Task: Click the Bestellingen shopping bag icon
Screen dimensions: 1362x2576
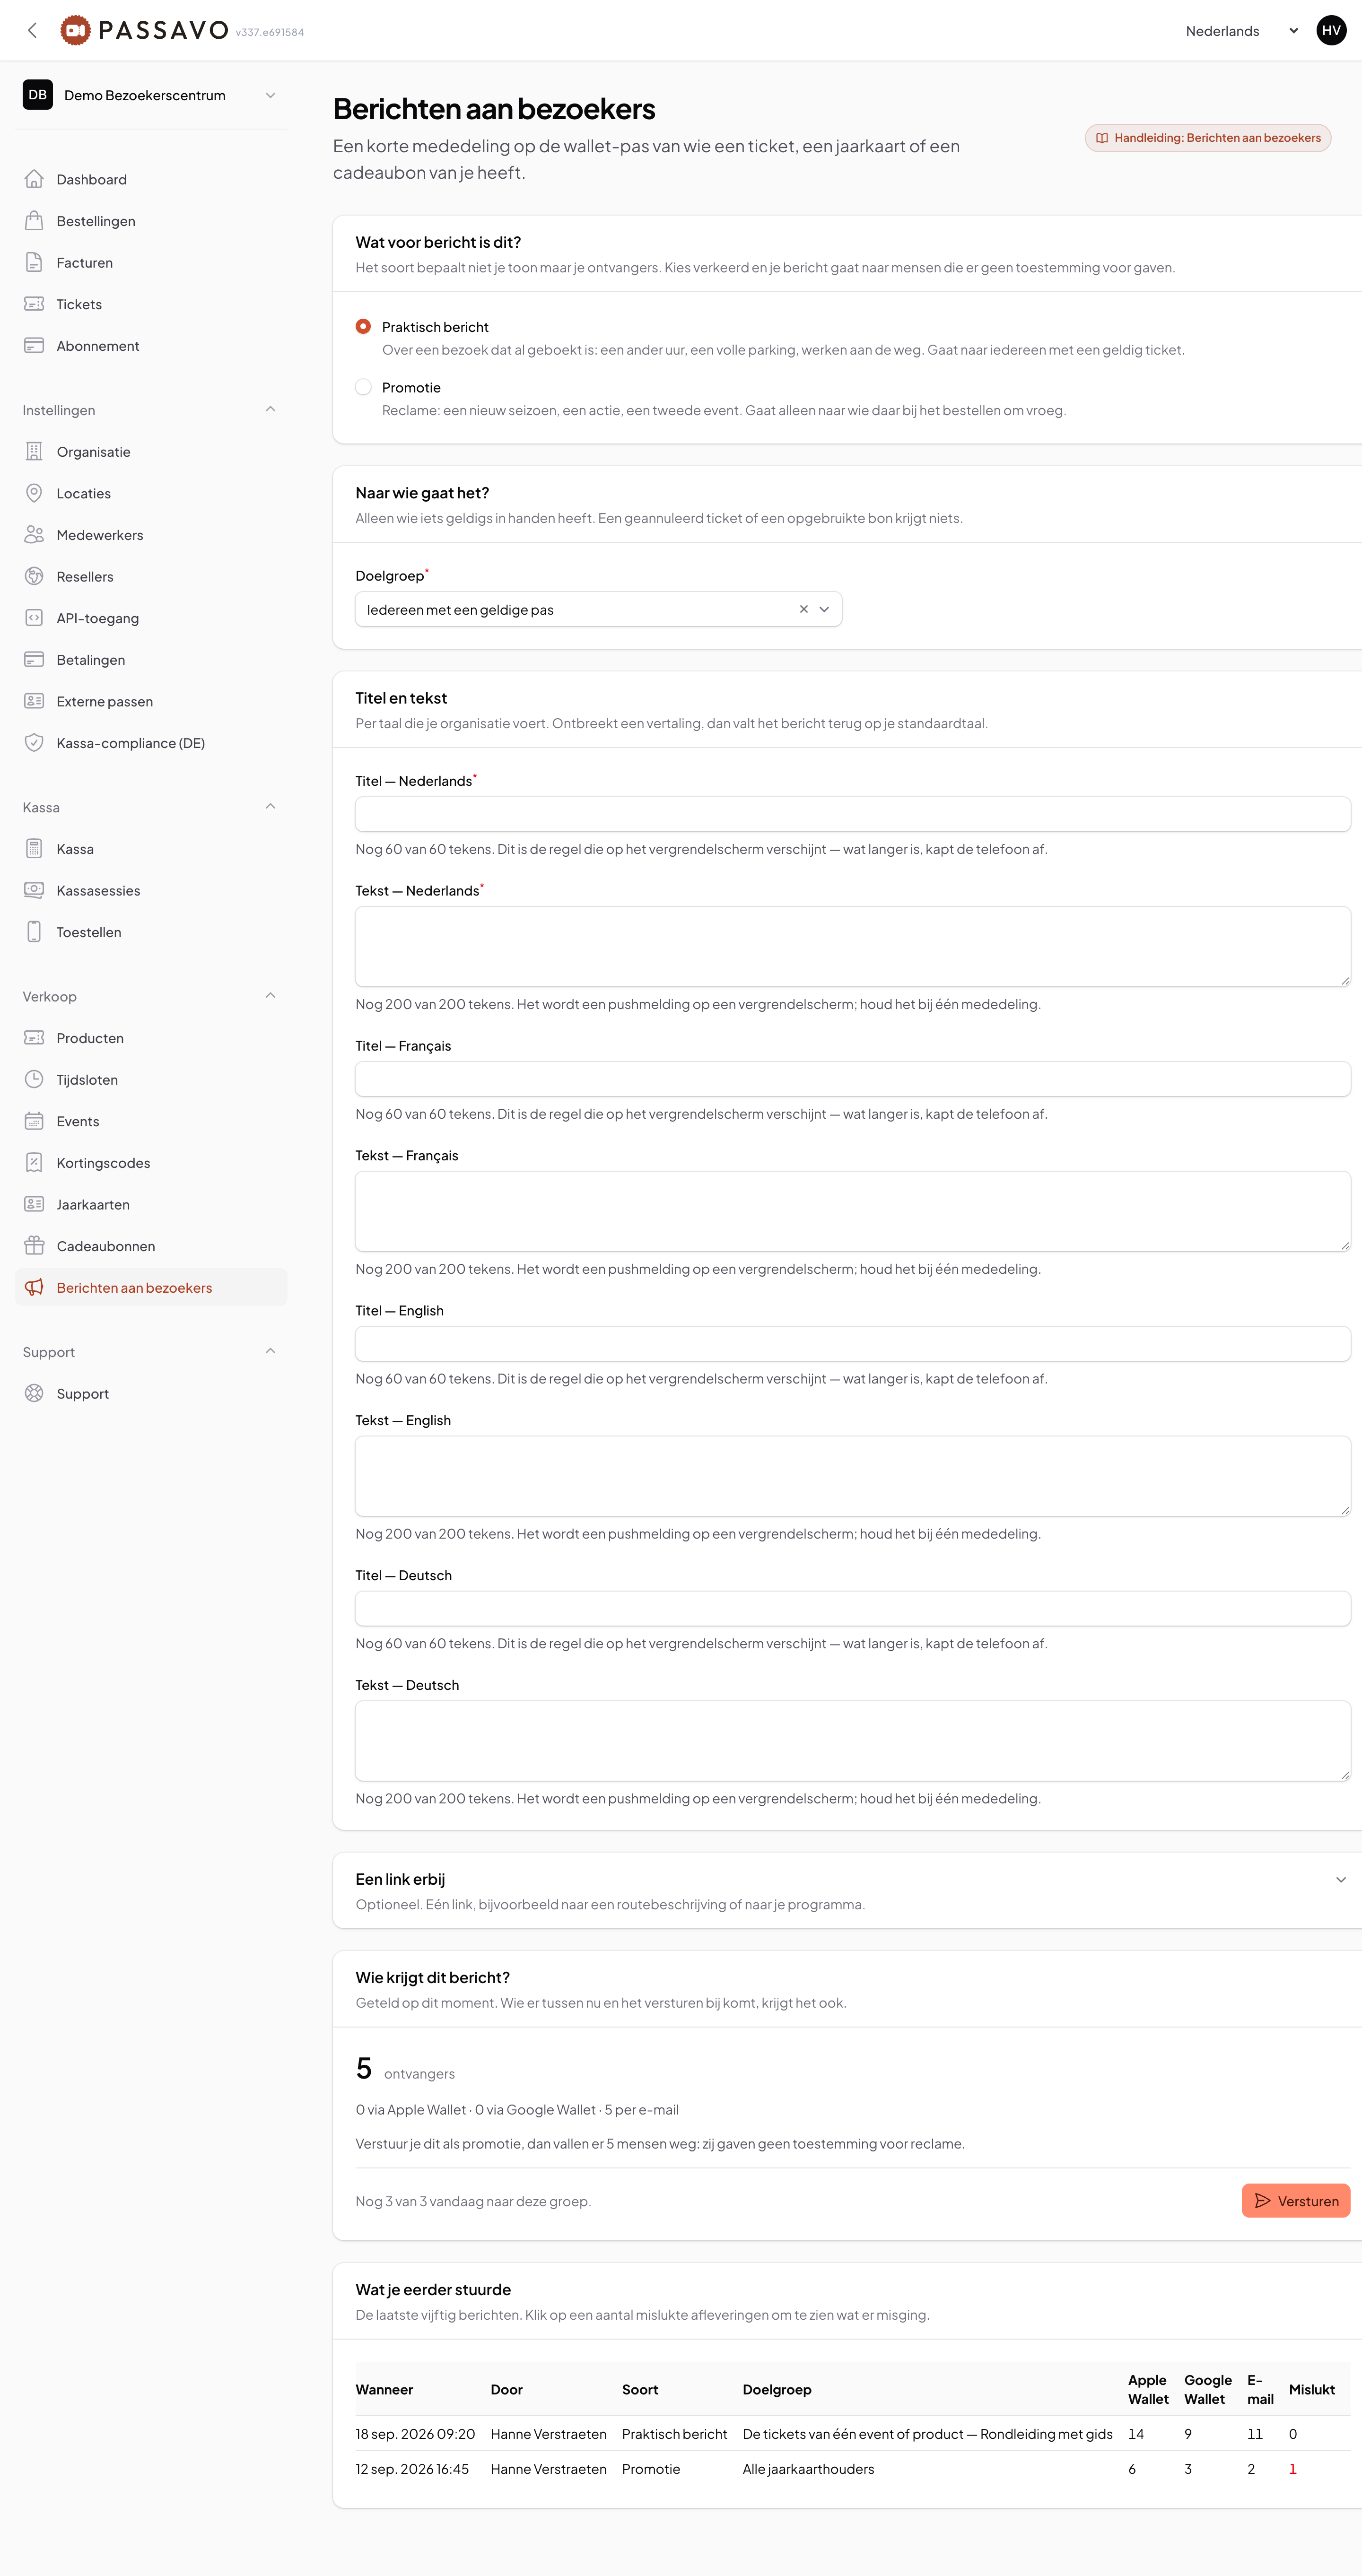Action: 34,221
